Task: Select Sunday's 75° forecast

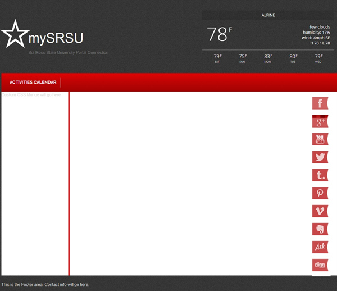Action: [242, 58]
